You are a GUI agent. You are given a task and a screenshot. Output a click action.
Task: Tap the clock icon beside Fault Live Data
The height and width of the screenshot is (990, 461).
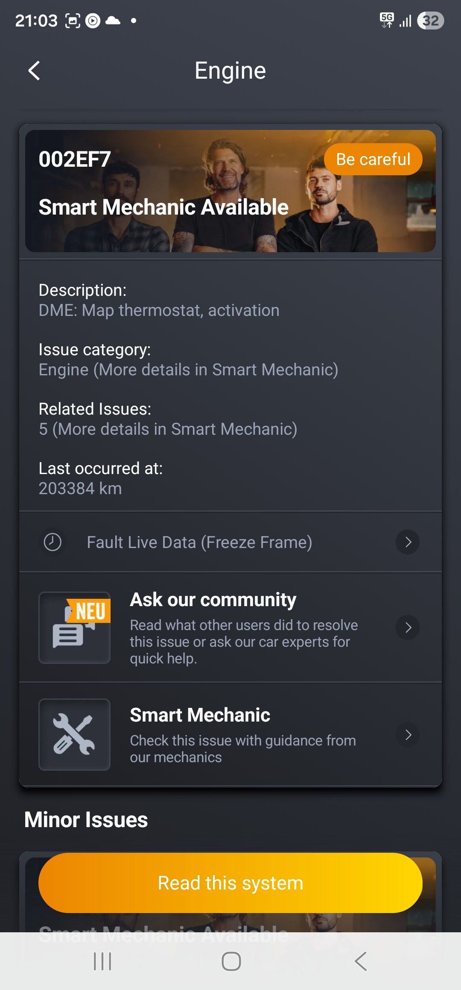[53, 542]
